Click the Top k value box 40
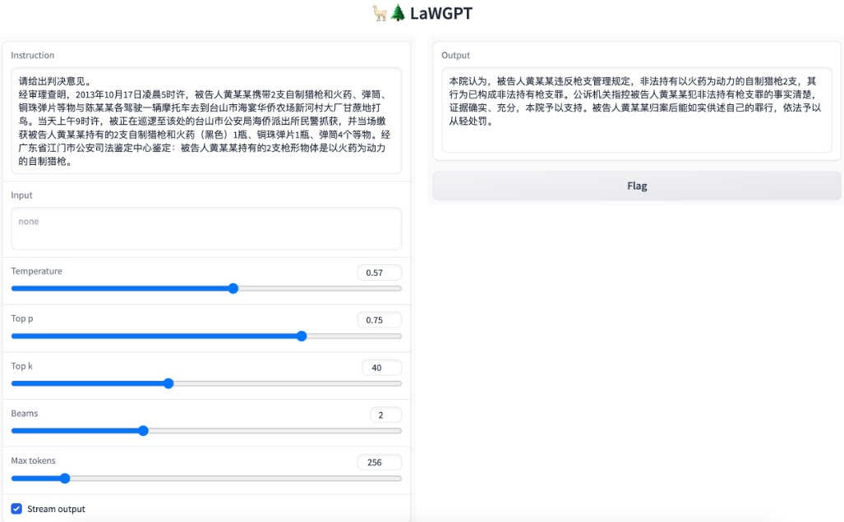The height and width of the screenshot is (522, 844). (381, 367)
